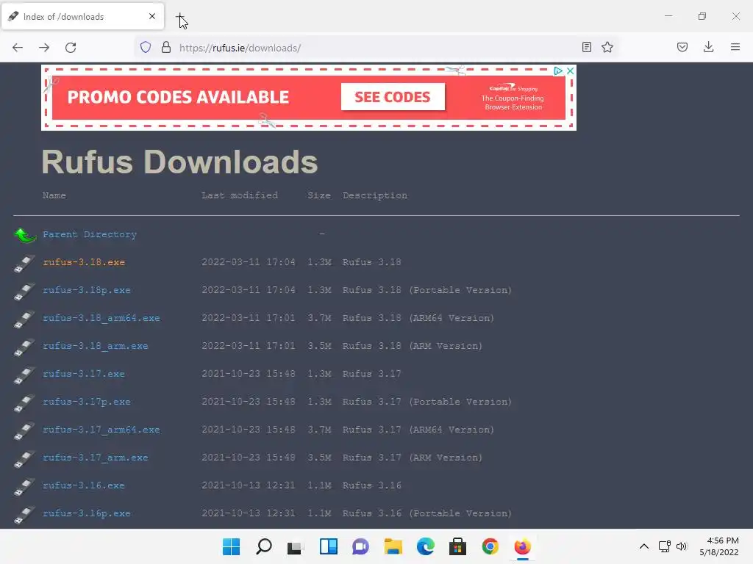This screenshot has width=753, height=564.
Task: Open the tracking protection shield icon
Action: (x=146, y=47)
